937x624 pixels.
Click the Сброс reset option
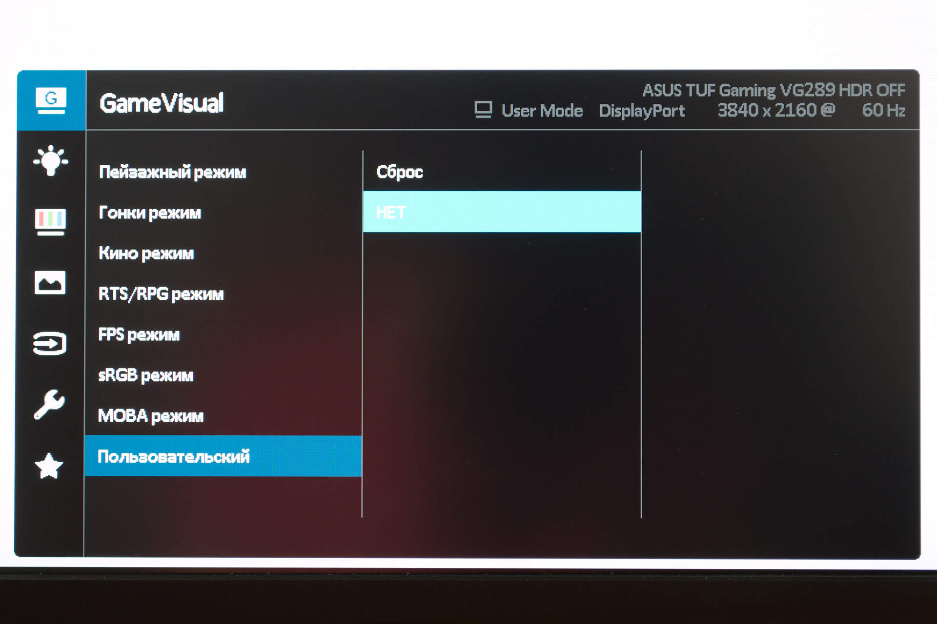(399, 172)
